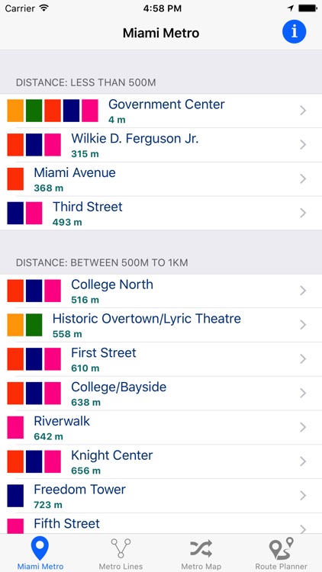Click orange line swatch of Government Center
The width and height of the screenshot is (322, 572).
15,111
